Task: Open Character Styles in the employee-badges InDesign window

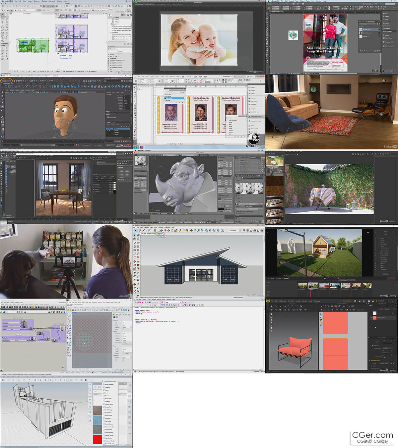Action: pyautogui.click(x=255, y=121)
